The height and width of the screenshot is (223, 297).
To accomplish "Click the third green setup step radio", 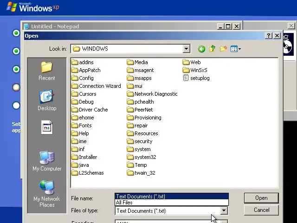I will 16,69.
